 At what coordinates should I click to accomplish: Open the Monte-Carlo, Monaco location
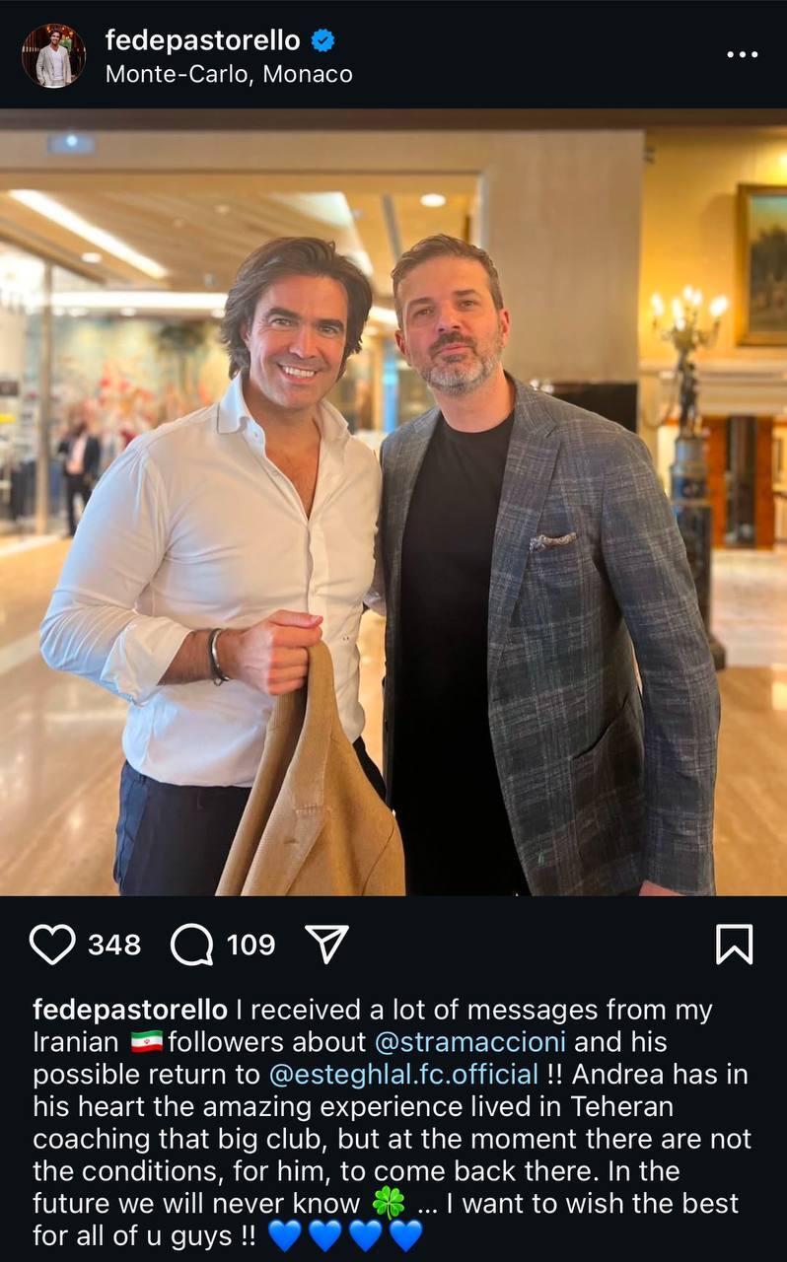pos(228,74)
